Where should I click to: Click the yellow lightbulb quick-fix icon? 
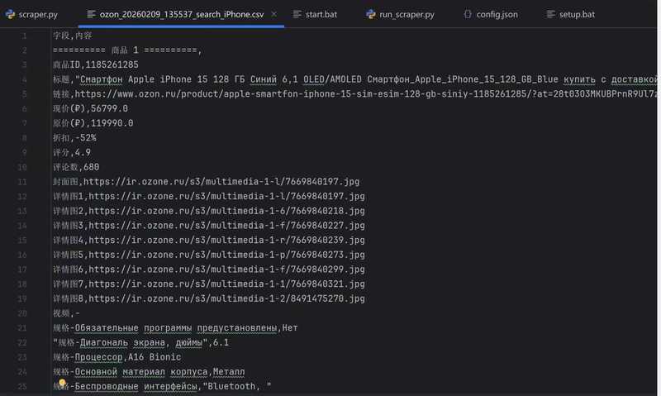tap(61, 384)
